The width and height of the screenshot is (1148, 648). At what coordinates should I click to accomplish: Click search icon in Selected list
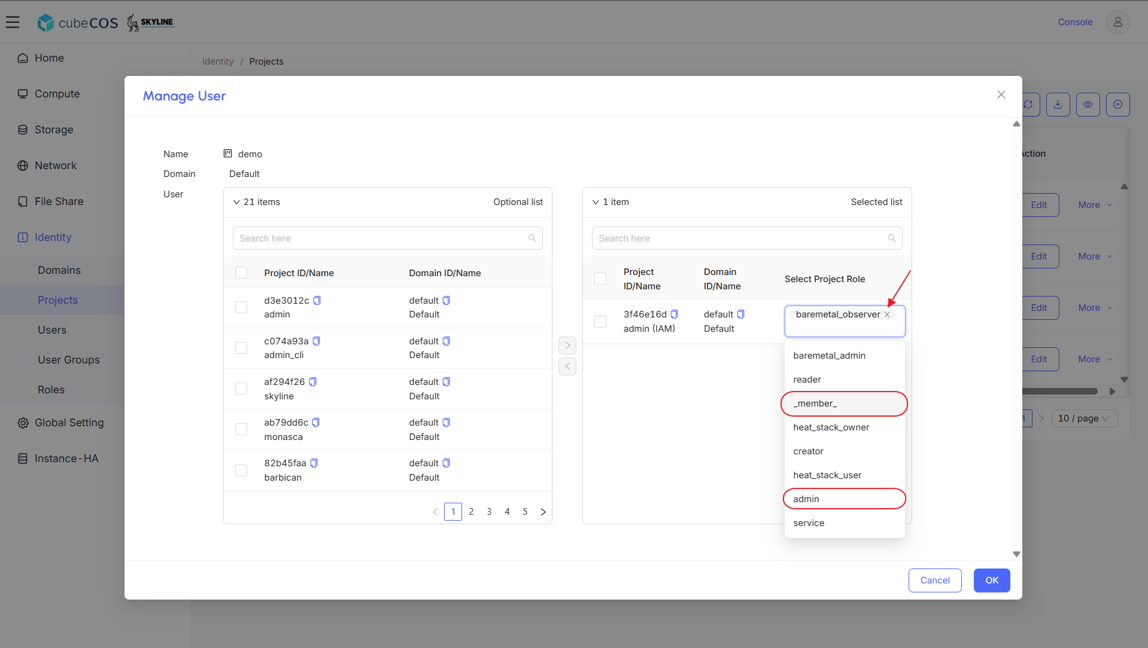[x=892, y=238]
